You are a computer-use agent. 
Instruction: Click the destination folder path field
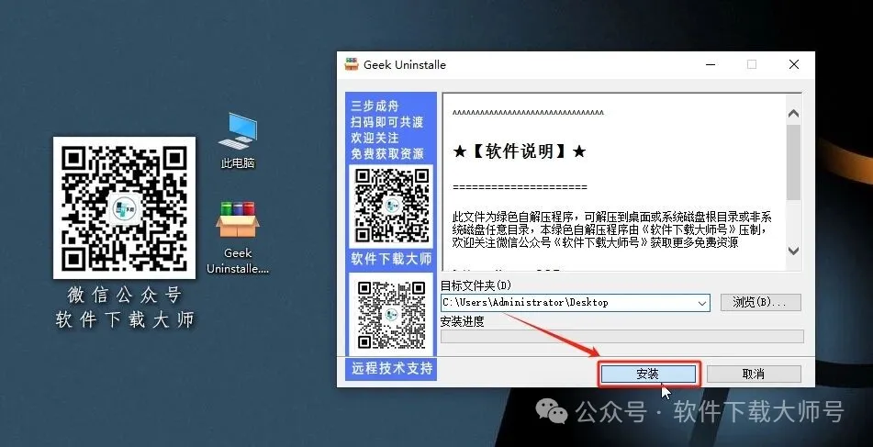(576, 303)
